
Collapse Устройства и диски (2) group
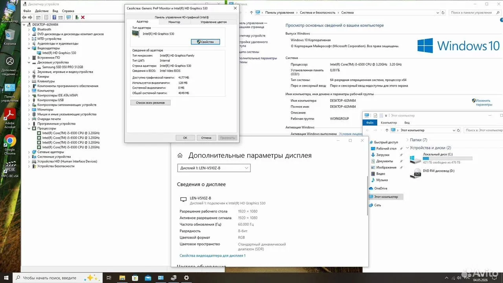click(407, 148)
